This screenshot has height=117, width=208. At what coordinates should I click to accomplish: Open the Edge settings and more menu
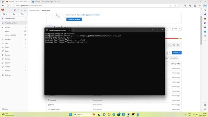(200, 6)
